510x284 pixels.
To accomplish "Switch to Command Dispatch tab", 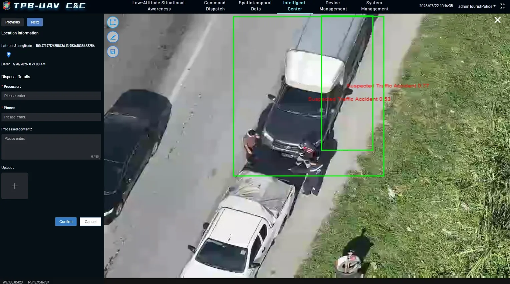I will [215, 6].
